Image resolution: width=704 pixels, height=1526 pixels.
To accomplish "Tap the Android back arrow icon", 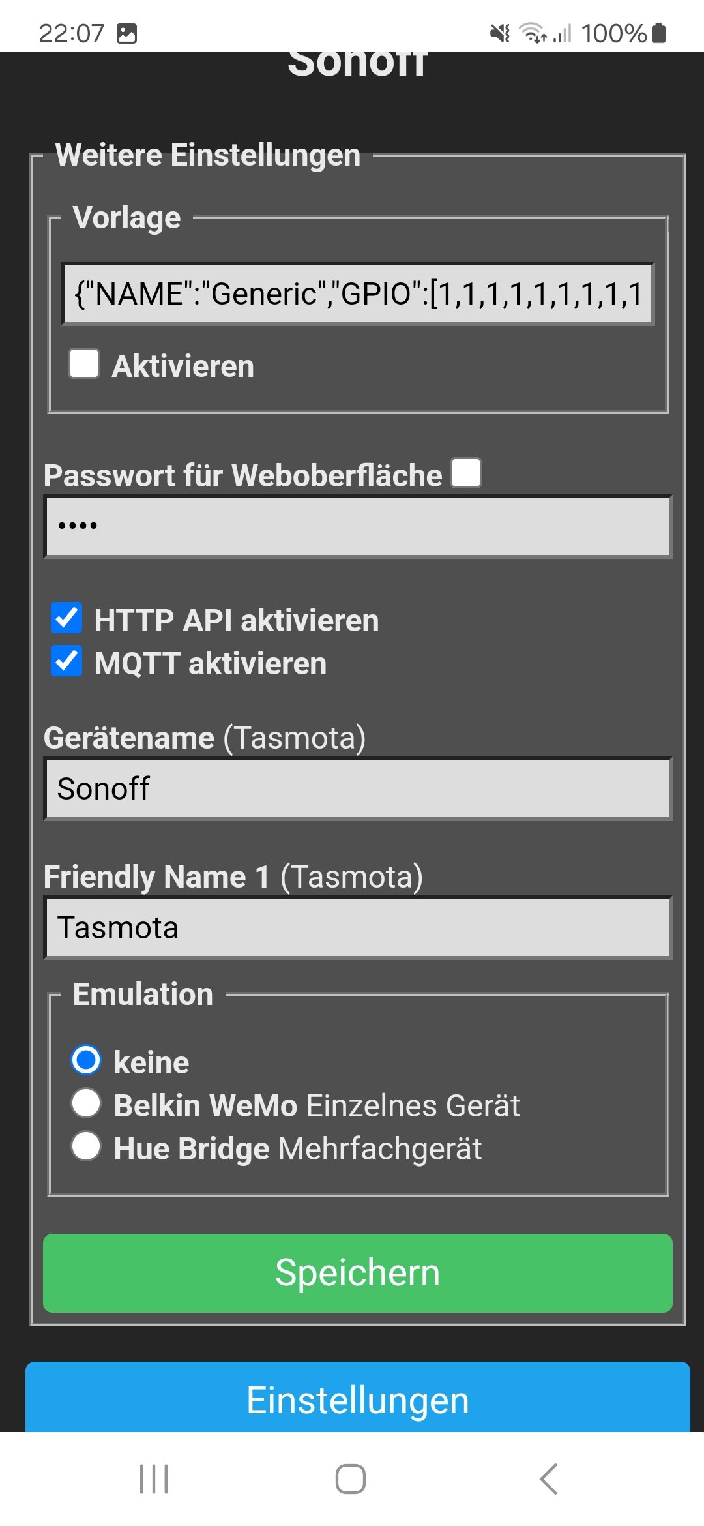I will pos(549,1479).
